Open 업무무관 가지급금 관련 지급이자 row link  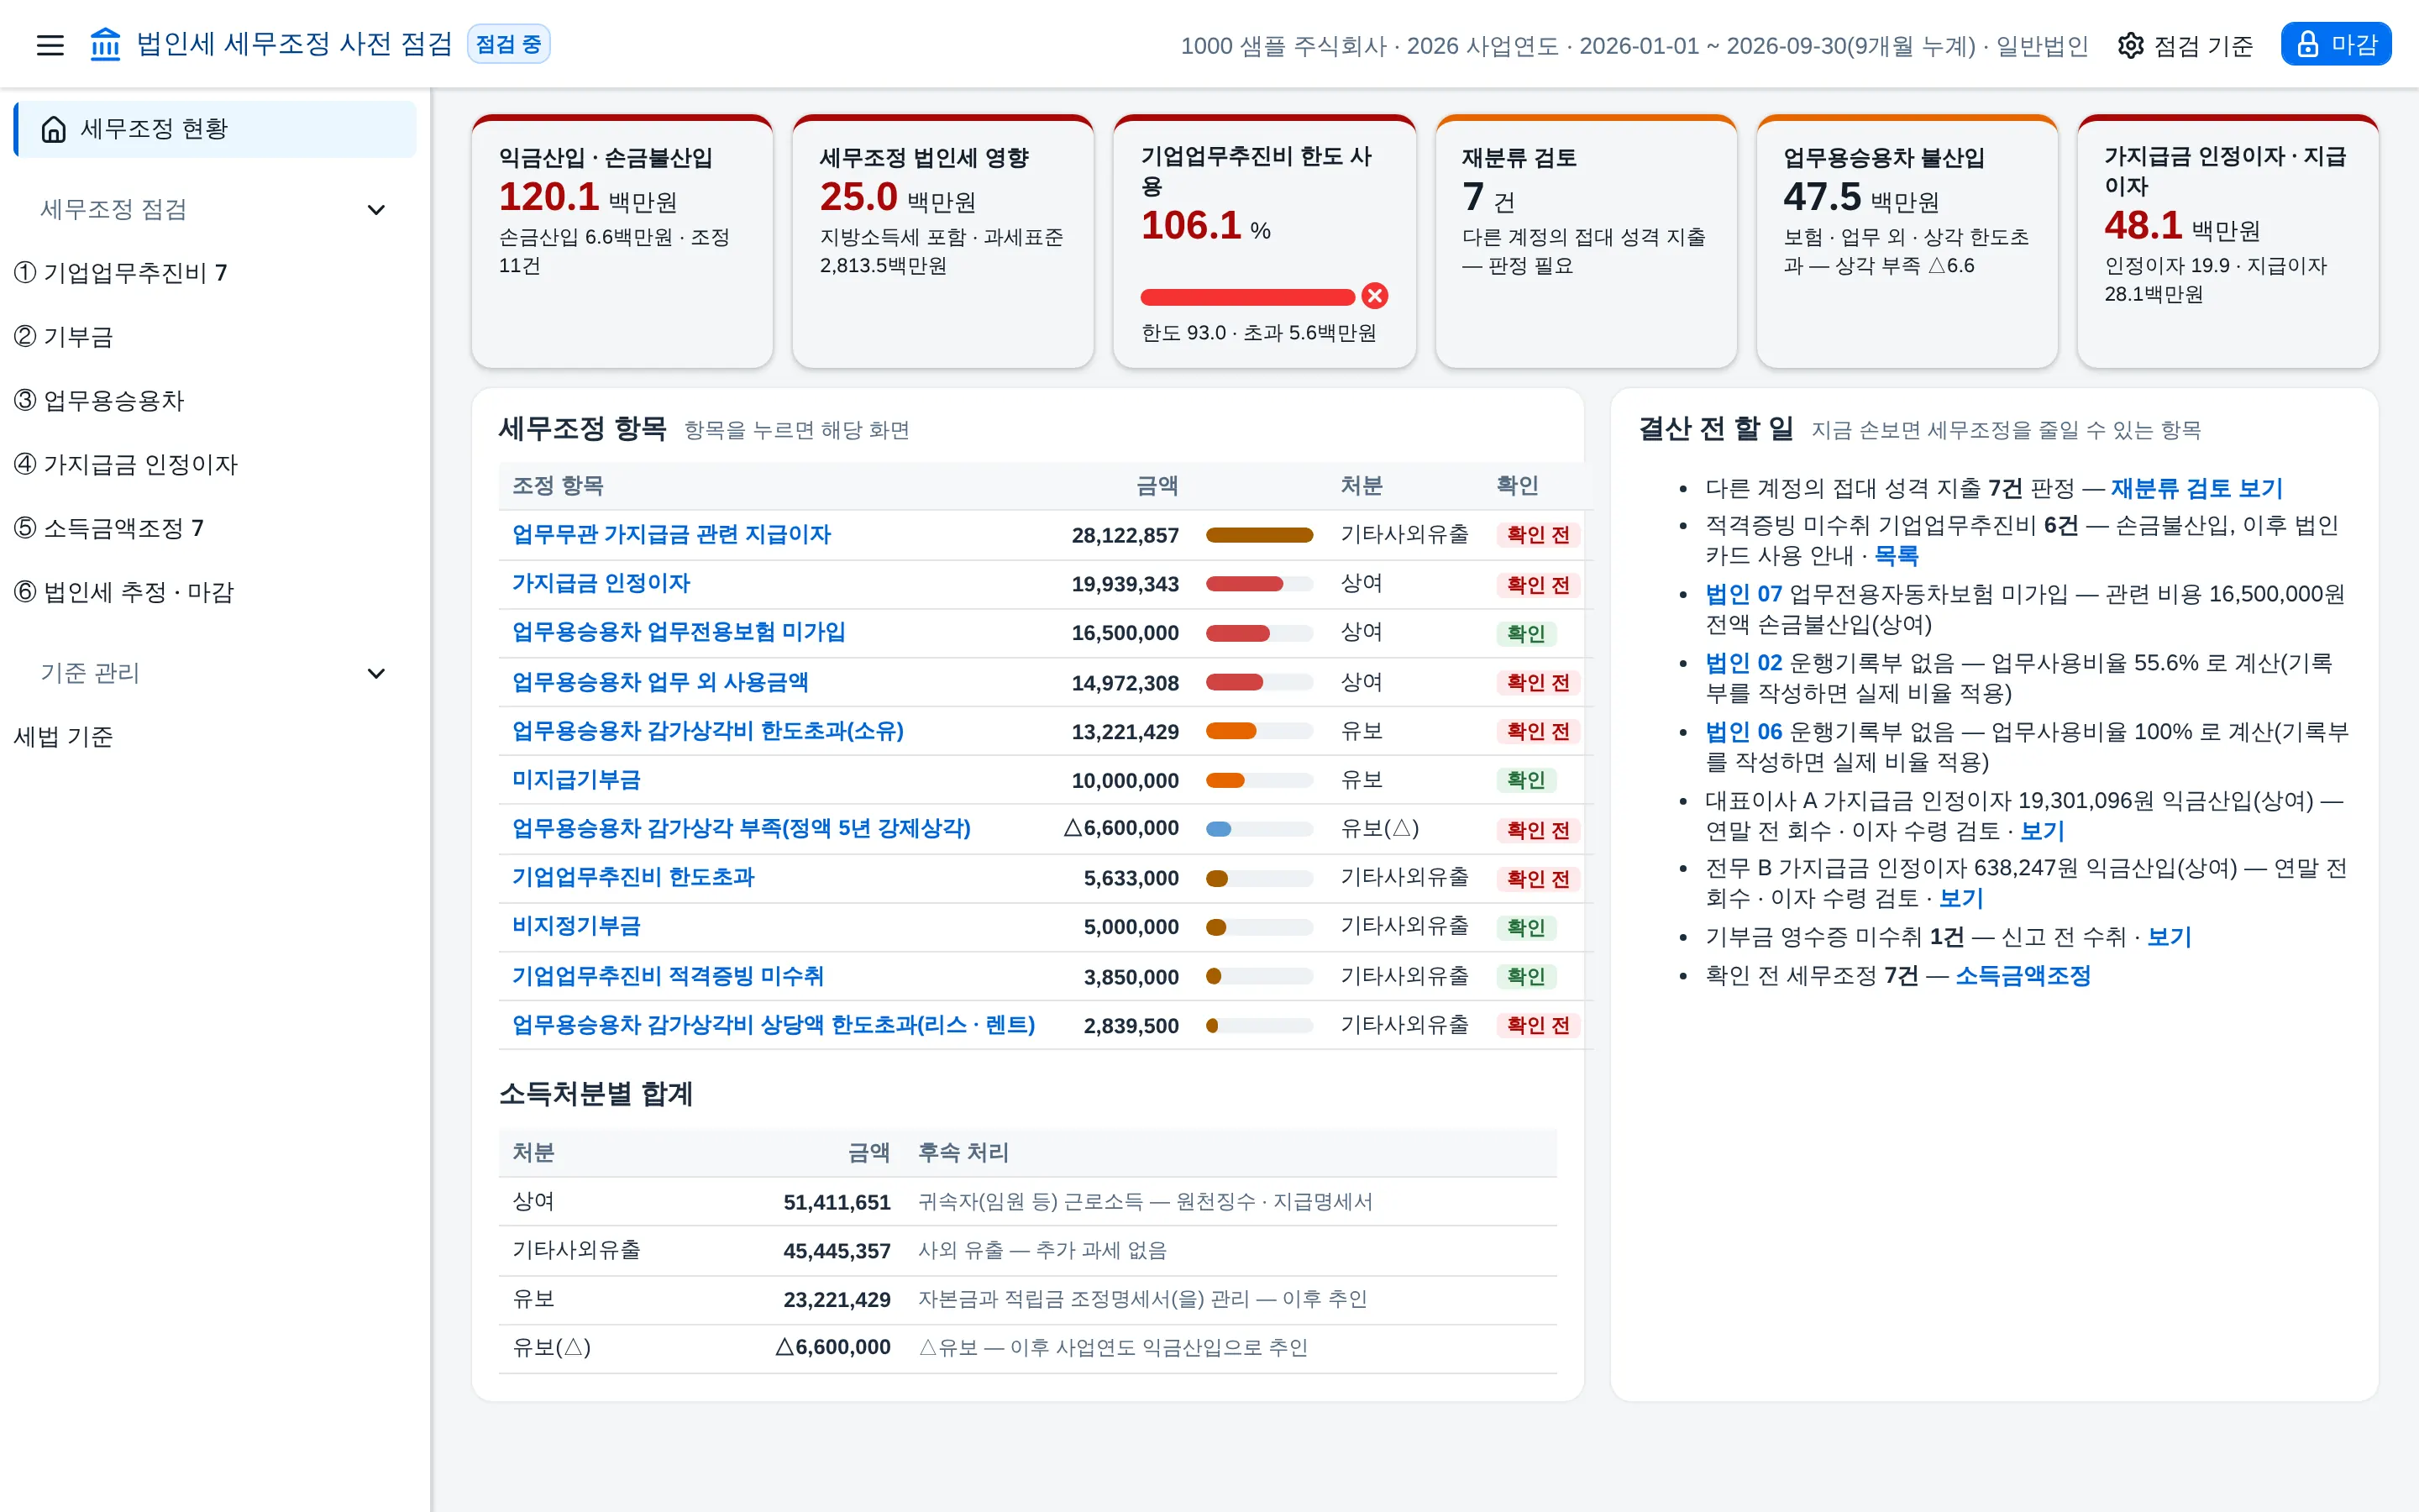tap(671, 534)
